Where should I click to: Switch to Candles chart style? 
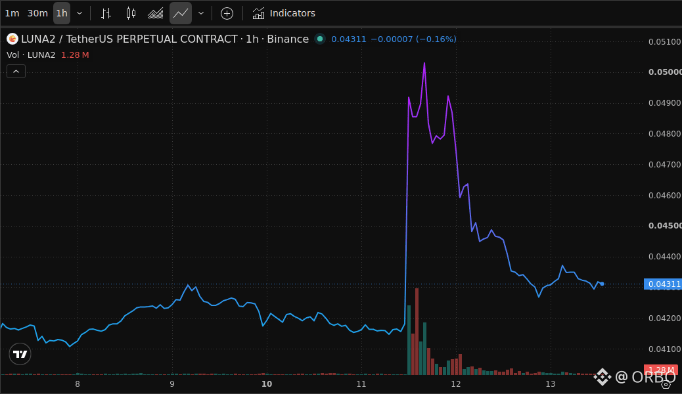point(131,14)
